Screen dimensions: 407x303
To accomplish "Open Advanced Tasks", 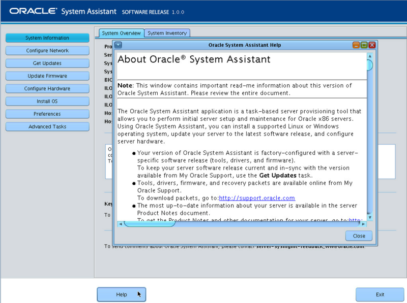I will pos(47,127).
